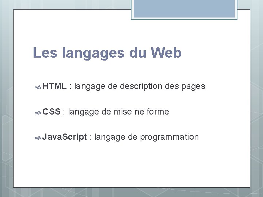Screen dimensions: 263x197
Task: Click the bullet symbol before HTML
Action: tap(38, 87)
